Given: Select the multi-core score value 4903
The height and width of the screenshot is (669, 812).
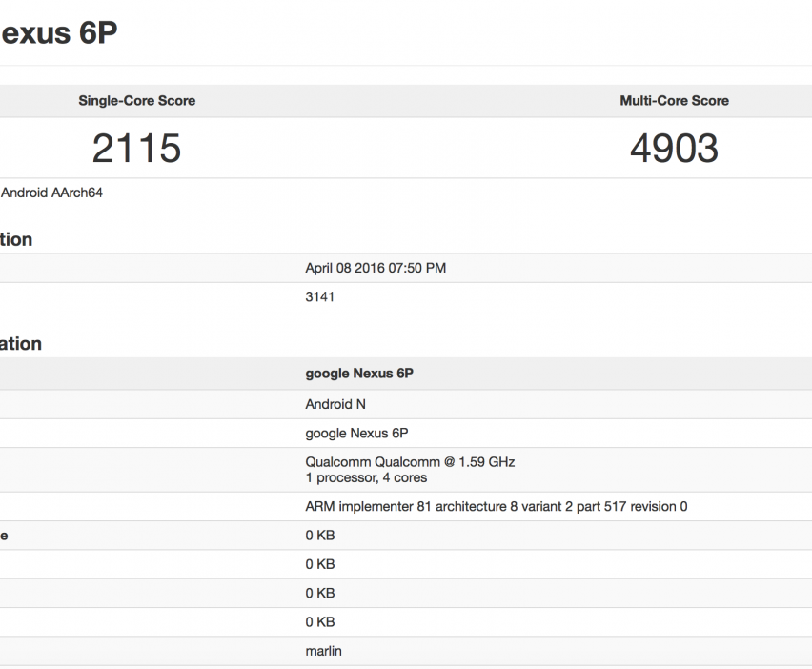Looking at the screenshot, I should point(674,149).
